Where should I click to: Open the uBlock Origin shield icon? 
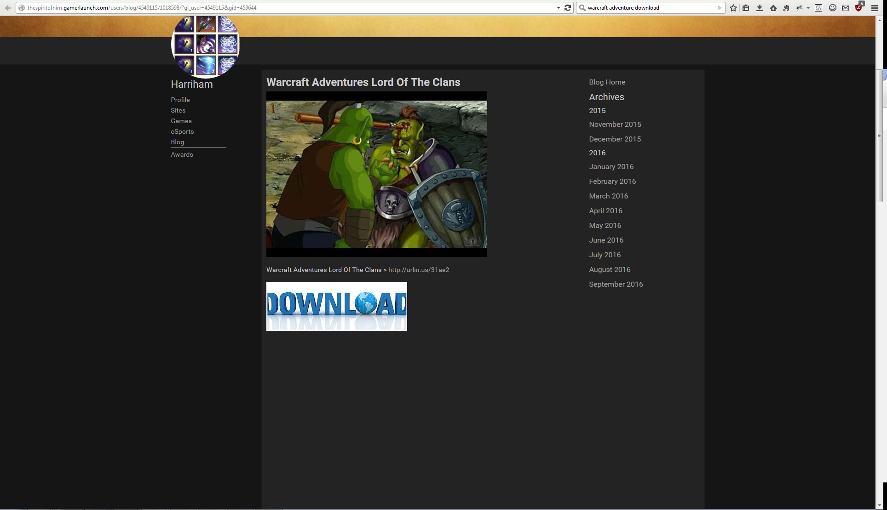858,8
